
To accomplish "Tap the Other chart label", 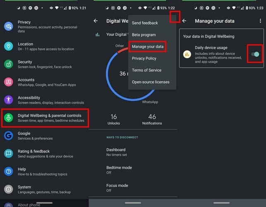I will coord(120,46).
